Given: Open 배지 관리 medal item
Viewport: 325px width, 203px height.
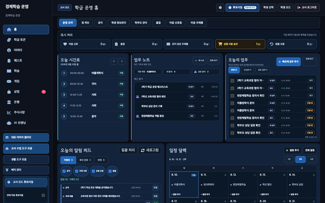Looking at the screenshot, I should click(26, 170).
